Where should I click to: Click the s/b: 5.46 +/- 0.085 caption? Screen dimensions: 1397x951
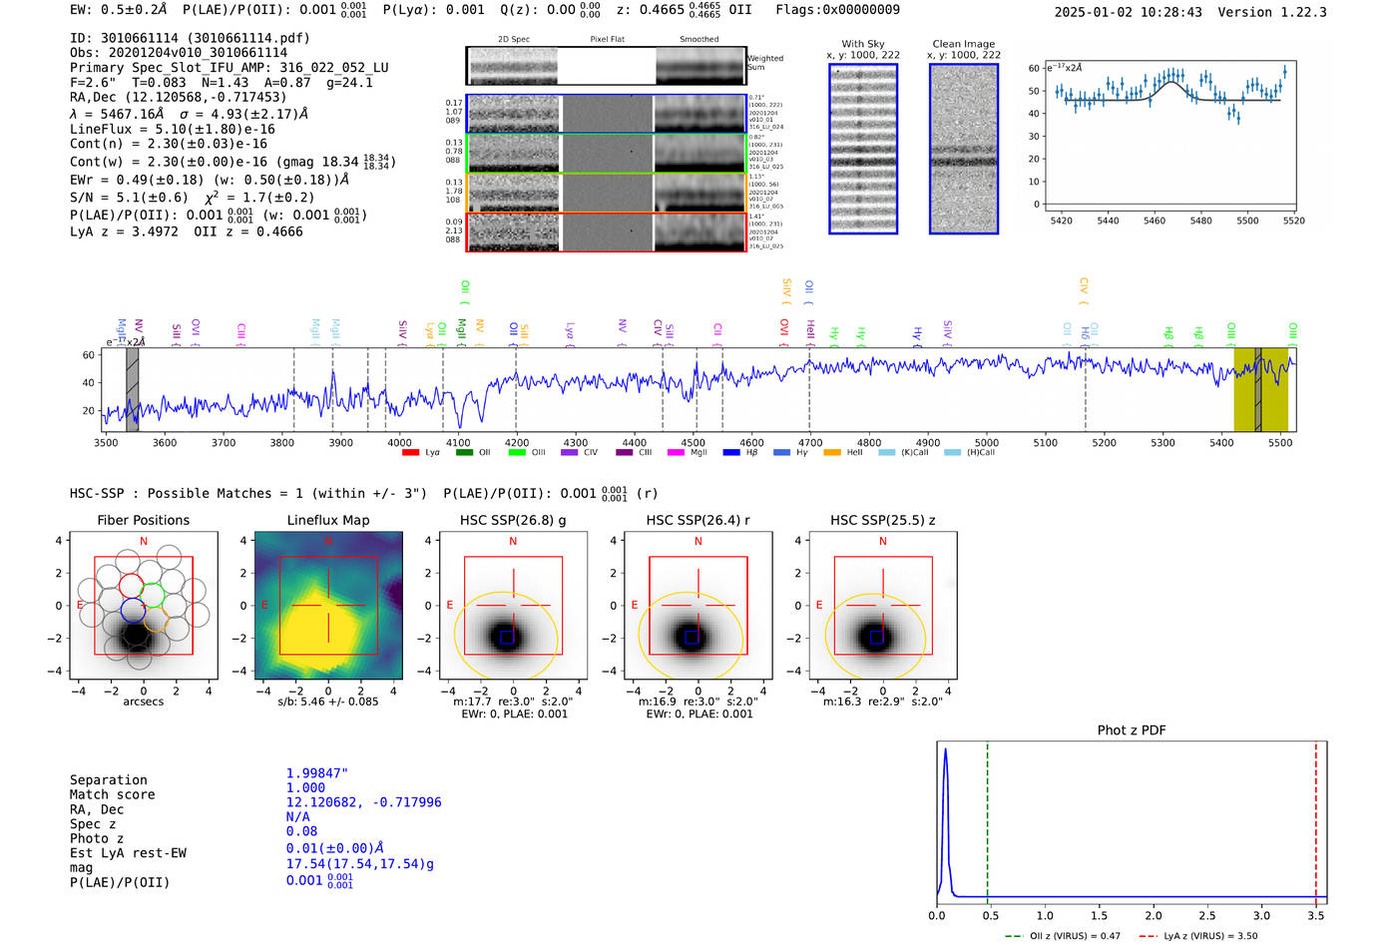(328, 702)
